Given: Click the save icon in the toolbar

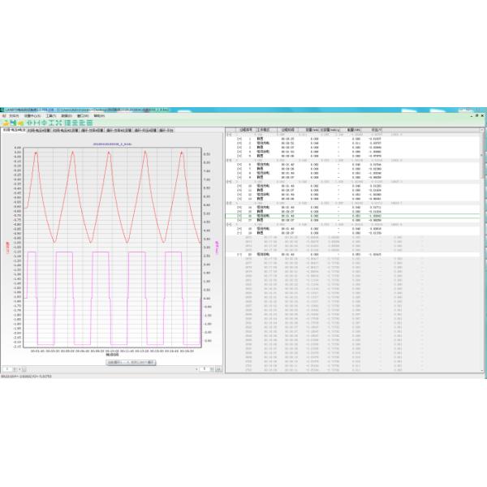Looking at the screenshot, I should pos(12,121).
